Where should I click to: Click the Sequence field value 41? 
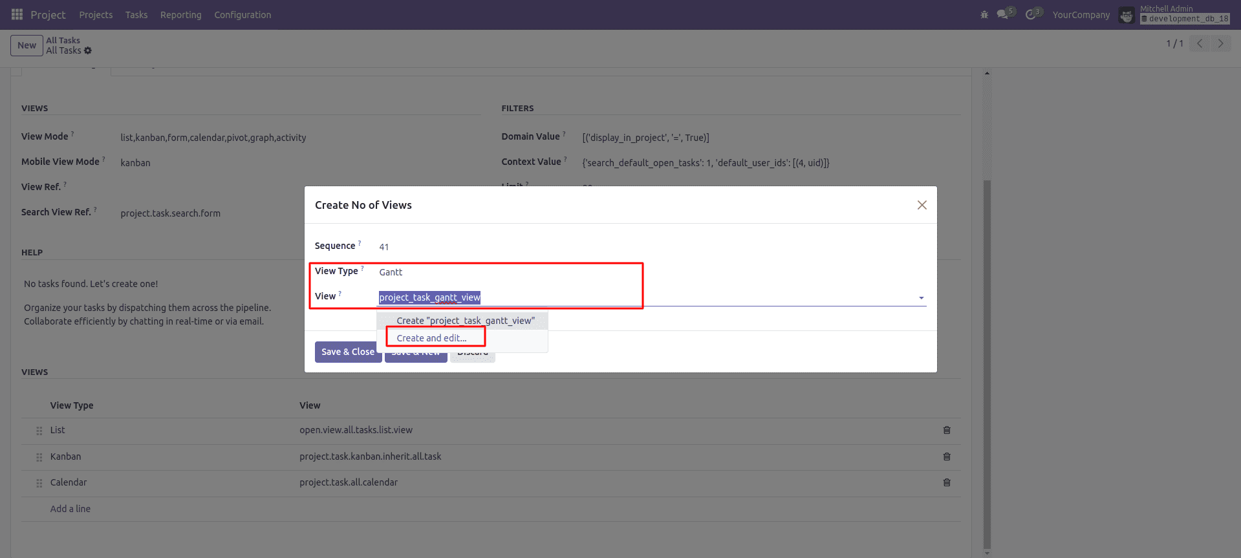tap(384, 247)
